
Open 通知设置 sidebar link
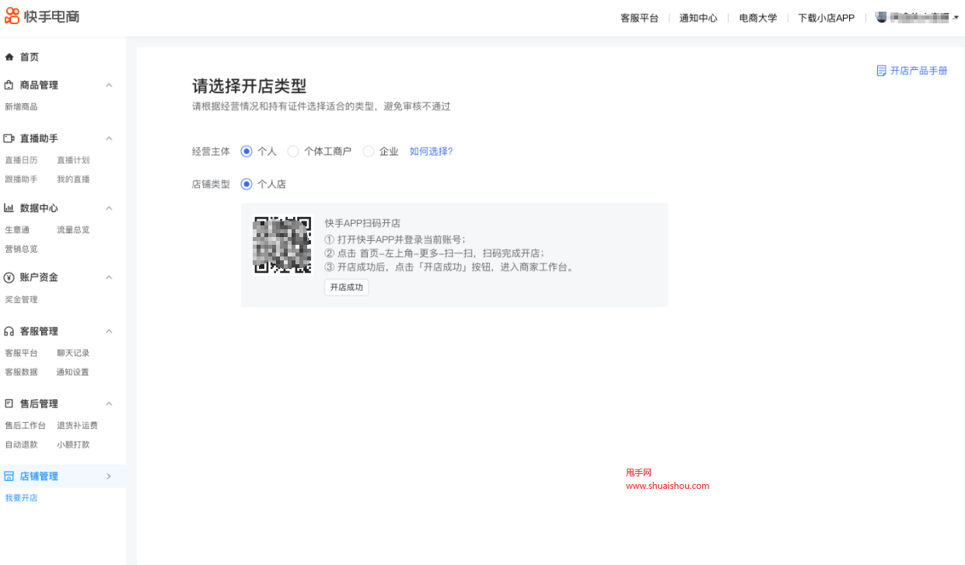pyautogui.click(x=73, y=371)
